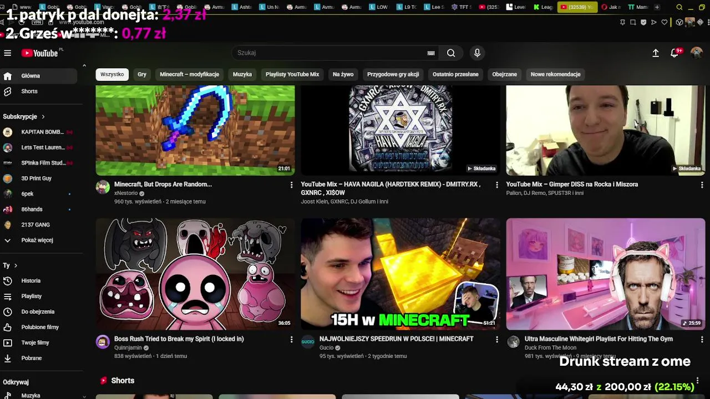Play Minecraft But Drops Are Random thumbnail
This screenshot has width=710, height=399.
tap(195, 130)
